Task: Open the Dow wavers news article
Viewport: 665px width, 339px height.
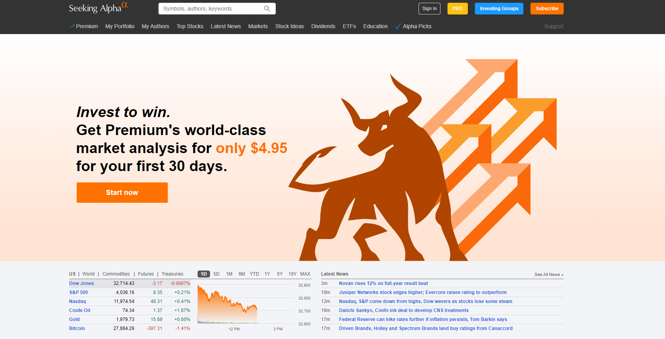Action: (426, 301)
